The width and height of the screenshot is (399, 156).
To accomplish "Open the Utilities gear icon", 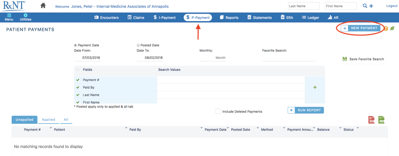I will (x=26, y=15).
